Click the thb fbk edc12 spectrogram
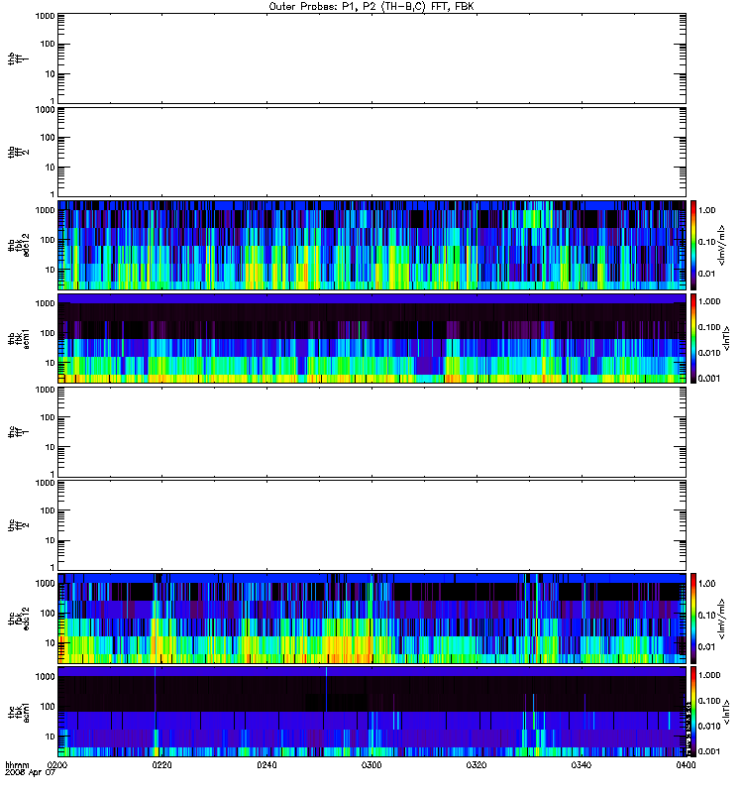This screenshot has height=793, width=743. point(371,245)
